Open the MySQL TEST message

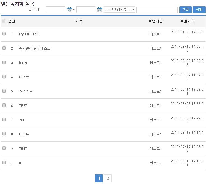(x=29, y=34)
